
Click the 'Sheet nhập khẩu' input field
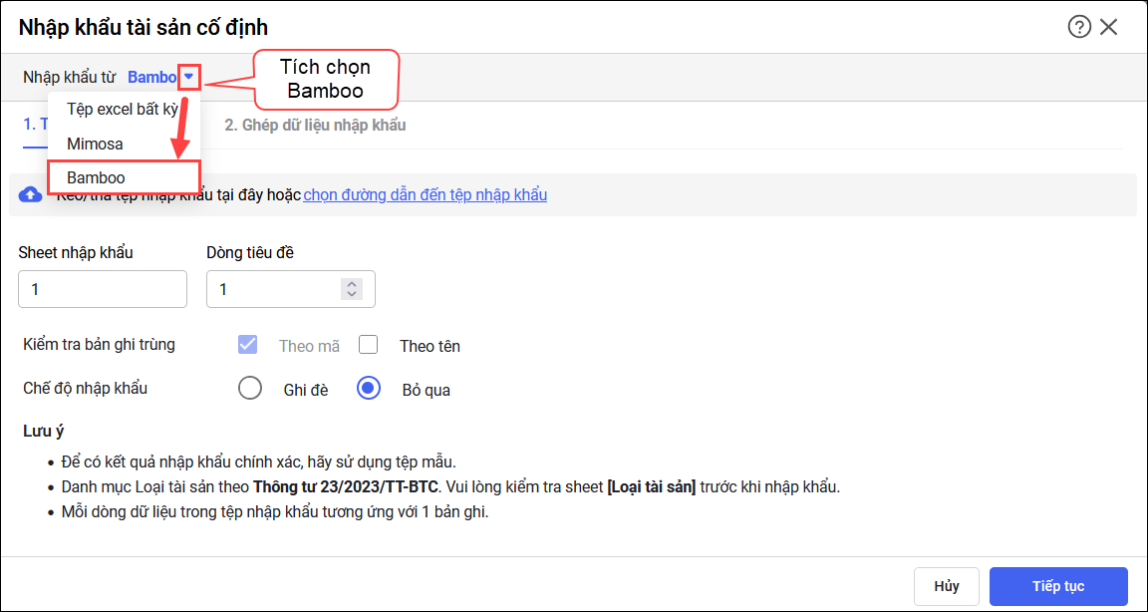tap(103, 289)
